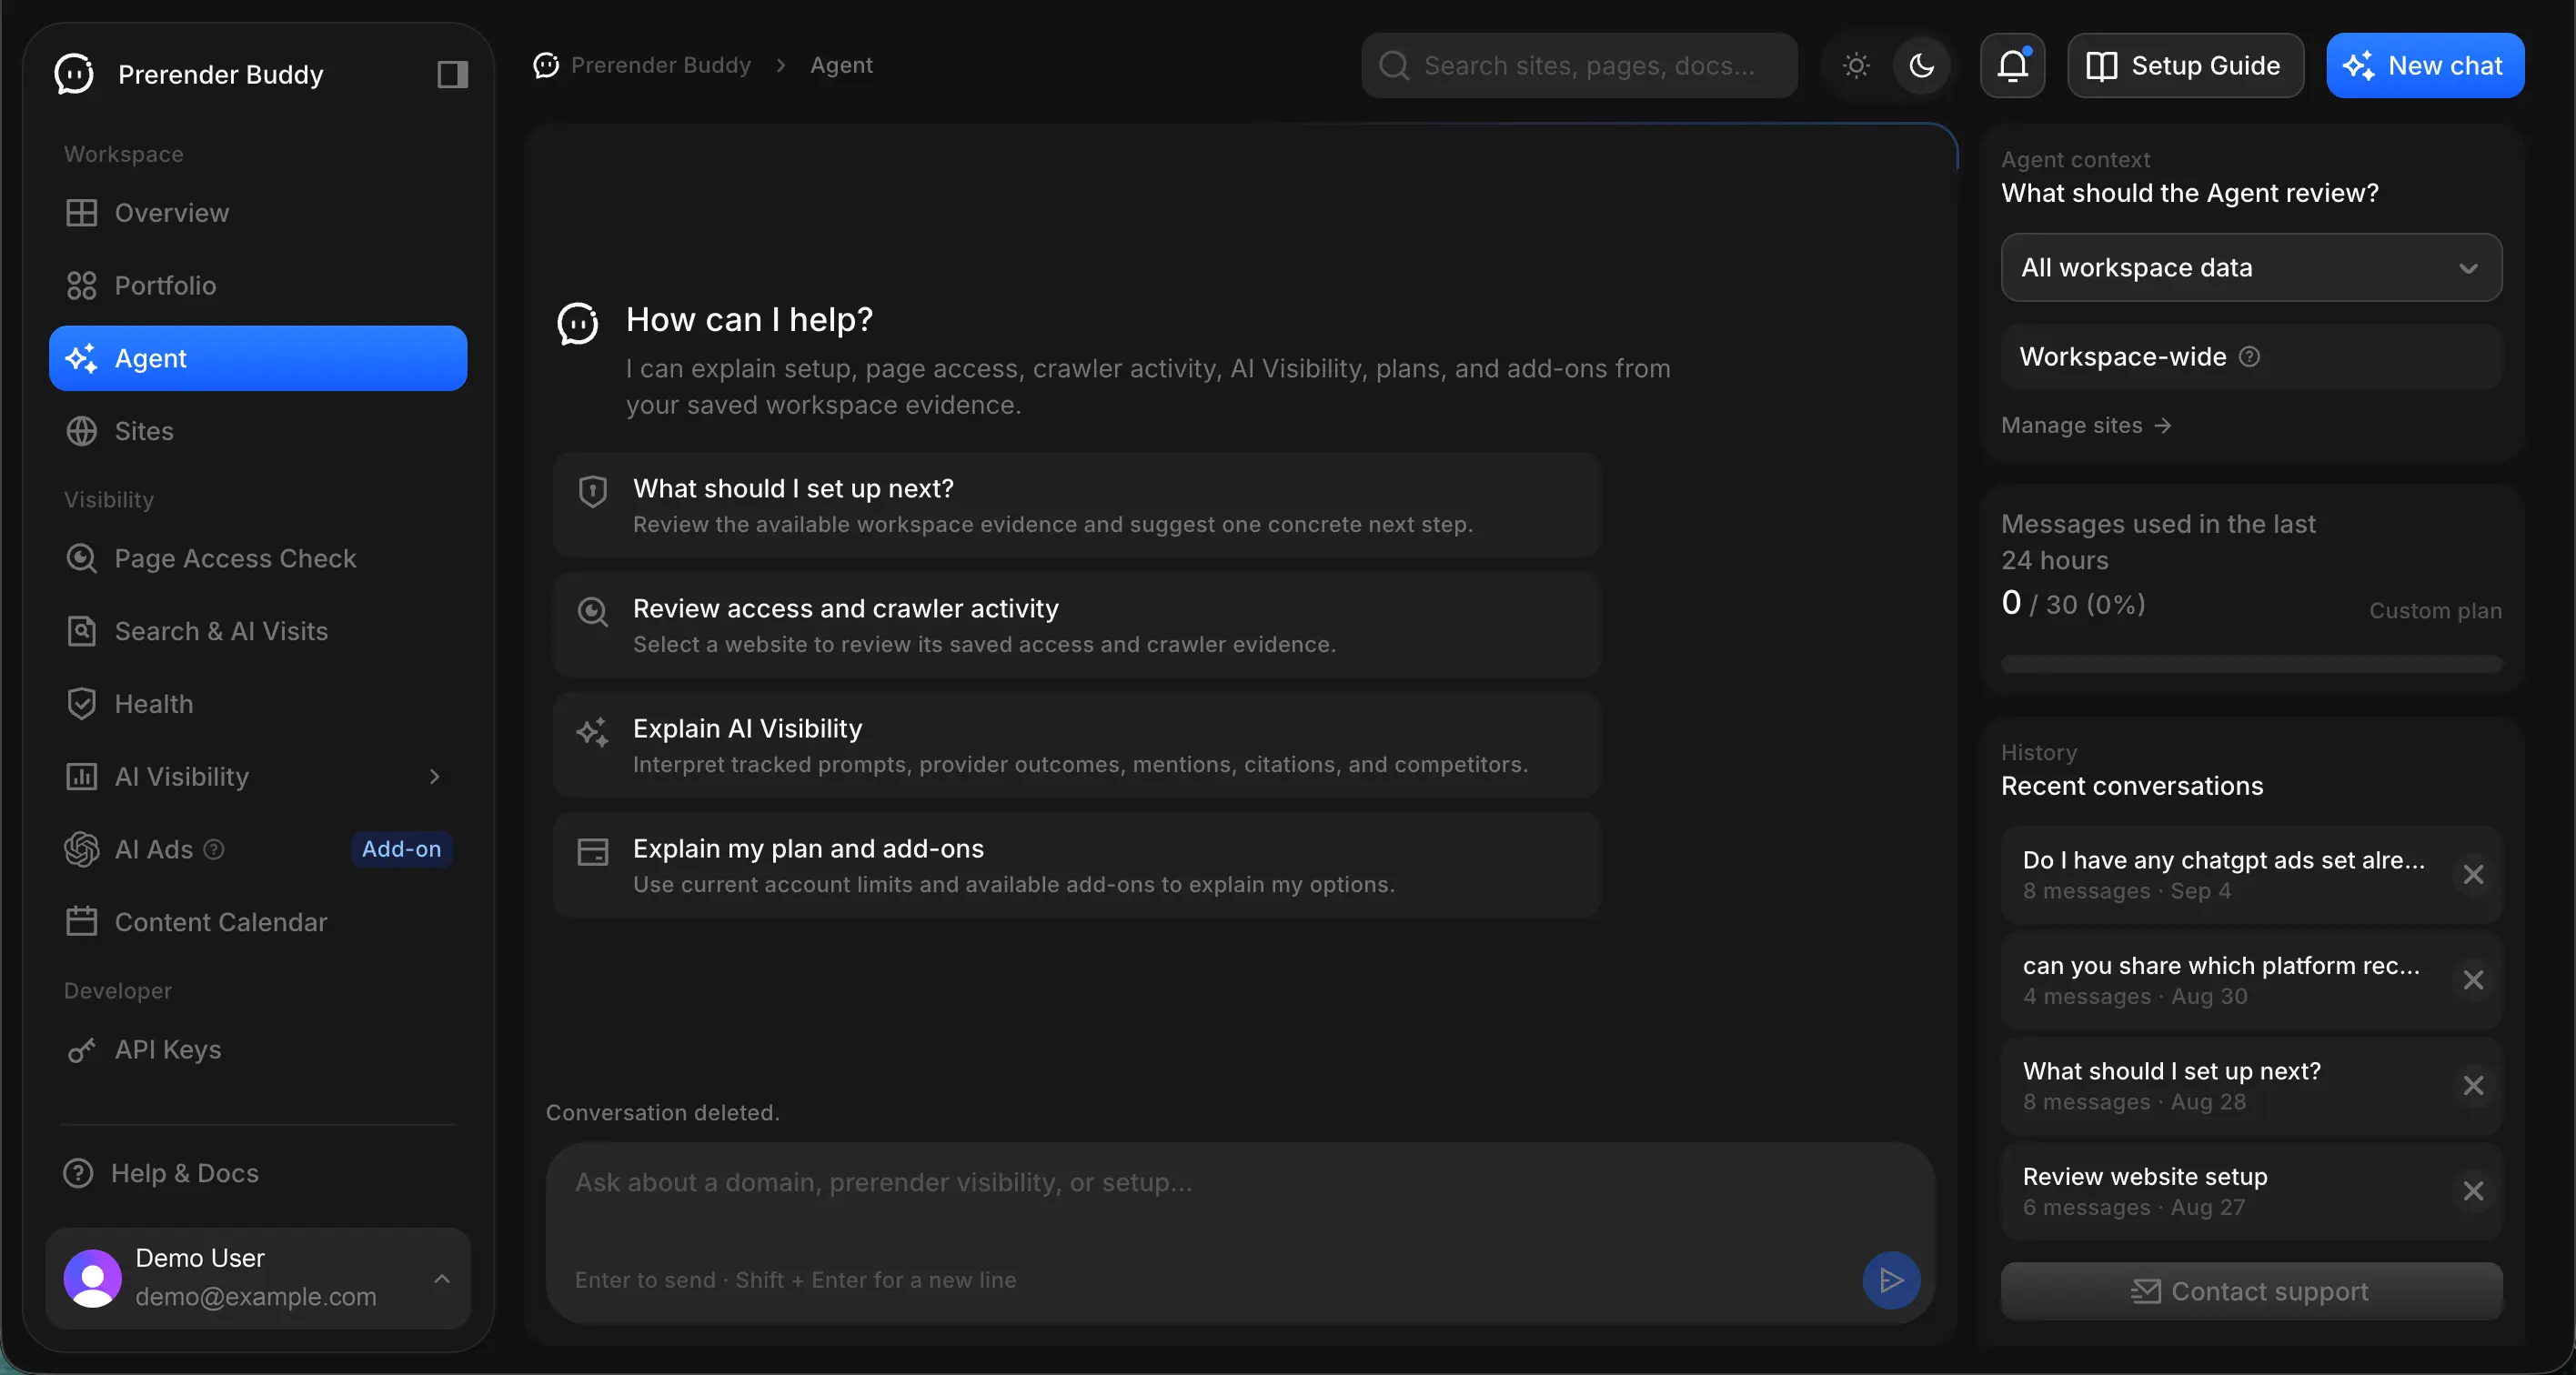Send message with the arrow button
The height and width of the screenshot is (1375, 2576).
1890,1280
